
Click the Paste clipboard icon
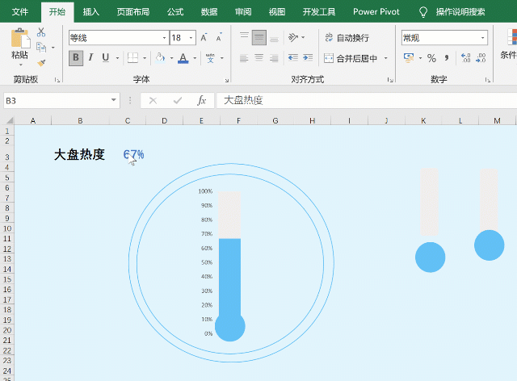point(20,38)
